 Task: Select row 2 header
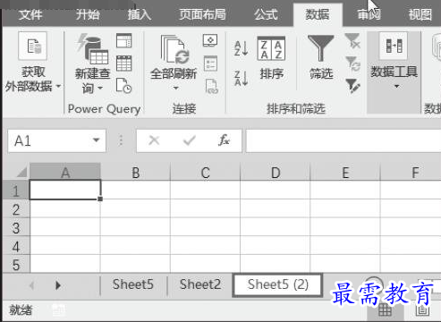click(16, 208)
